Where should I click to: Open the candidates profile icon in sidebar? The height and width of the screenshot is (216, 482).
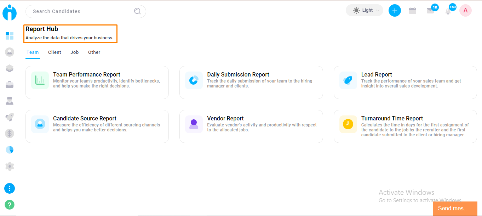pos(10,52)
